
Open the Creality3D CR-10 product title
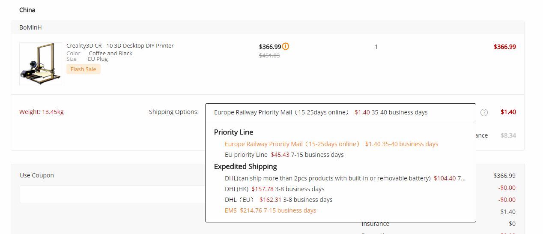click(120, 45)
